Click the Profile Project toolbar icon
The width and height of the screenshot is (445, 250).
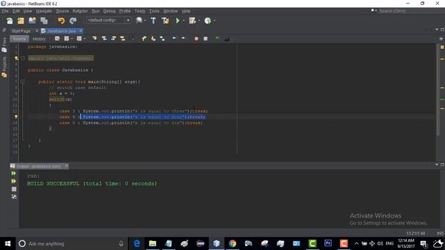pyautogui.click(x=208, y=21)
